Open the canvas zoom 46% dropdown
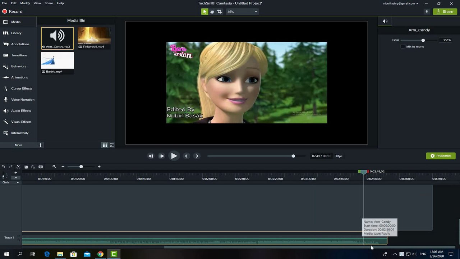This screenshot has width=460, height=259. coord(242,12)
